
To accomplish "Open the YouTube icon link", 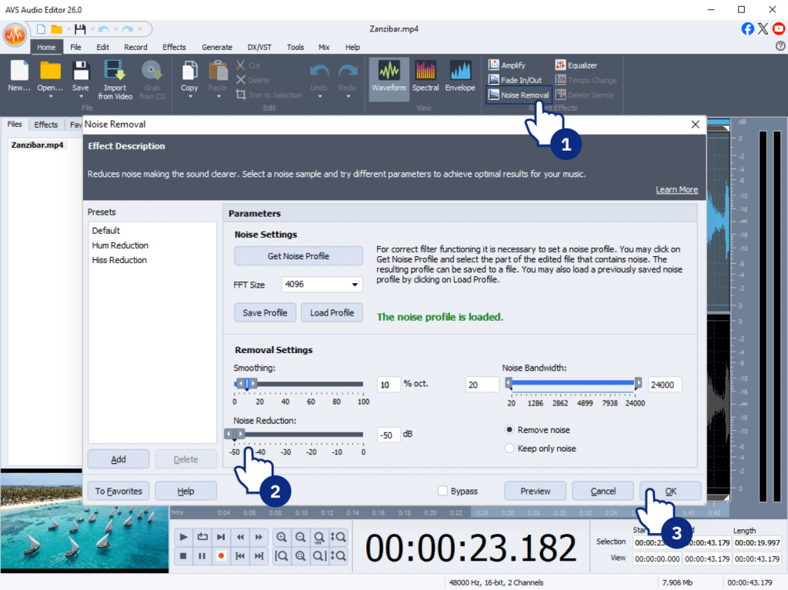I will 779,28.
